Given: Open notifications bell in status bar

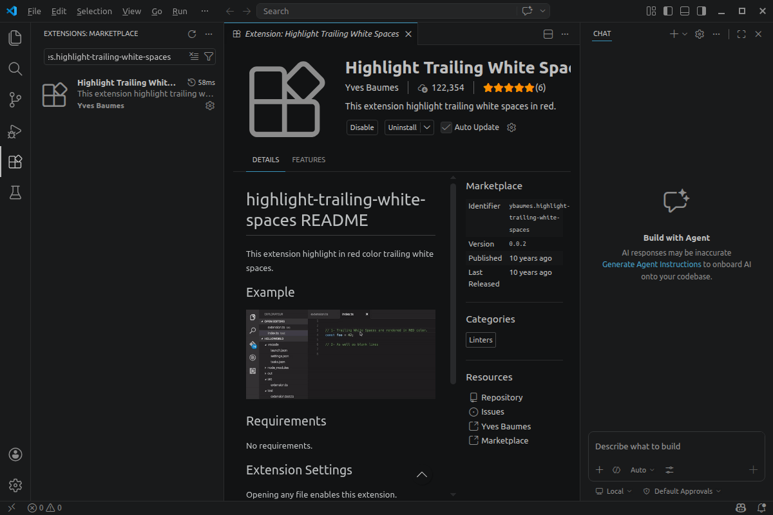Looking at the screenshot, I should click(x=760, y=508).
